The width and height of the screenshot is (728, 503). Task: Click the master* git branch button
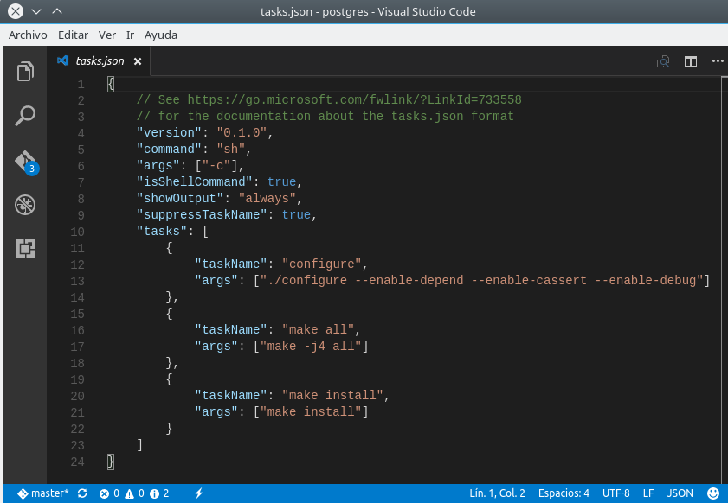[43, 493]
